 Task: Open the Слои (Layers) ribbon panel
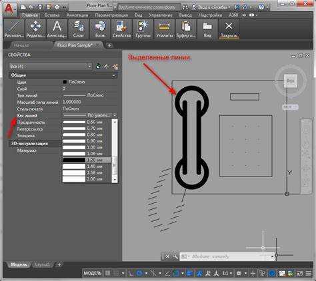[78, 29]
